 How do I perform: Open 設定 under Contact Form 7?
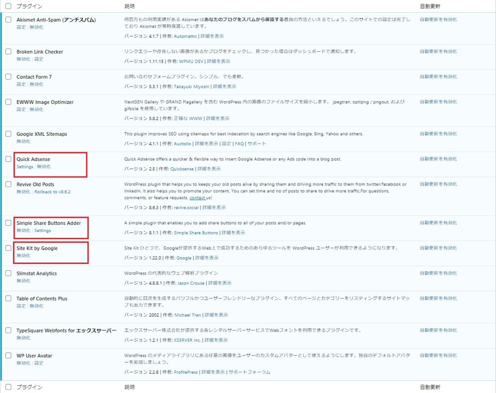(x=21, y=84)
